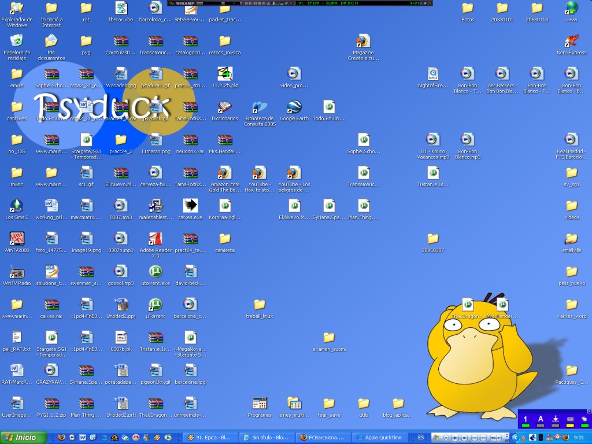Select the psyduc41.gif image file
The image size is (592, 444).
156,77
